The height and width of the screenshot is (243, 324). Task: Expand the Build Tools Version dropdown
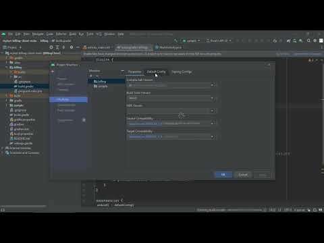[212, 99]
